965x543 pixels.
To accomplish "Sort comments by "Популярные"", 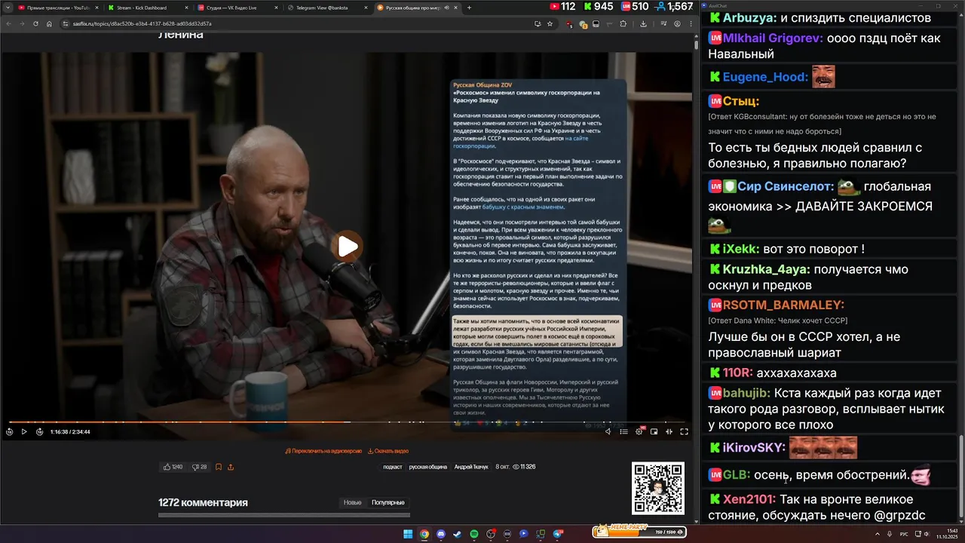I will [x=388, y=502].
